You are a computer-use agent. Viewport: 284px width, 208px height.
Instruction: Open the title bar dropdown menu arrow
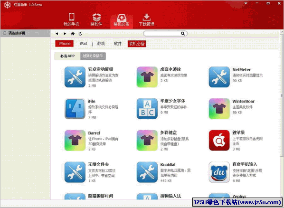click(x=246, y=3)
